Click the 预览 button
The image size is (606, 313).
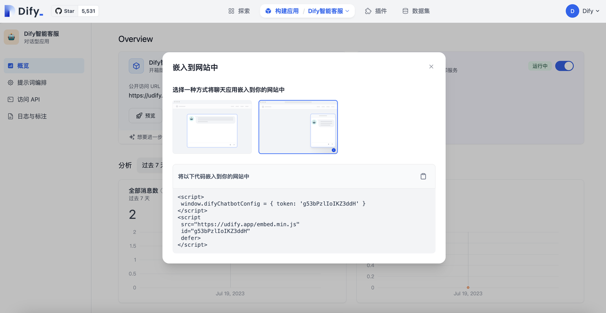(145, 116)
